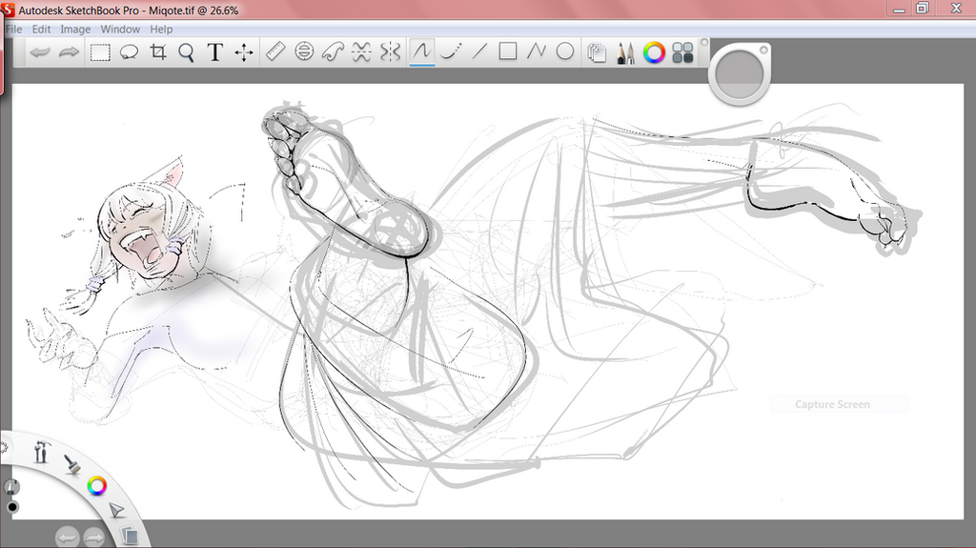Click the lagoon Undo round button

67,537
